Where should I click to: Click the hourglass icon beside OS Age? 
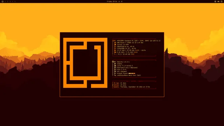pos(113,83)
